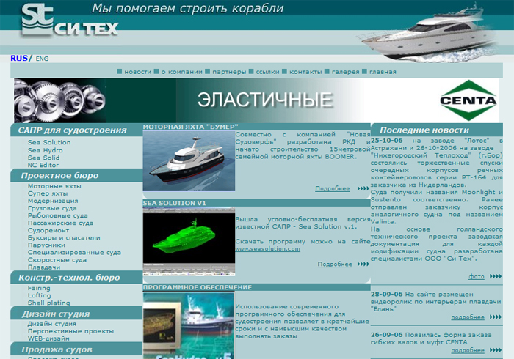The width and height of the screenshot is (514, 359).
Task: Select Специализированные суда category
Action: [74, 253]
